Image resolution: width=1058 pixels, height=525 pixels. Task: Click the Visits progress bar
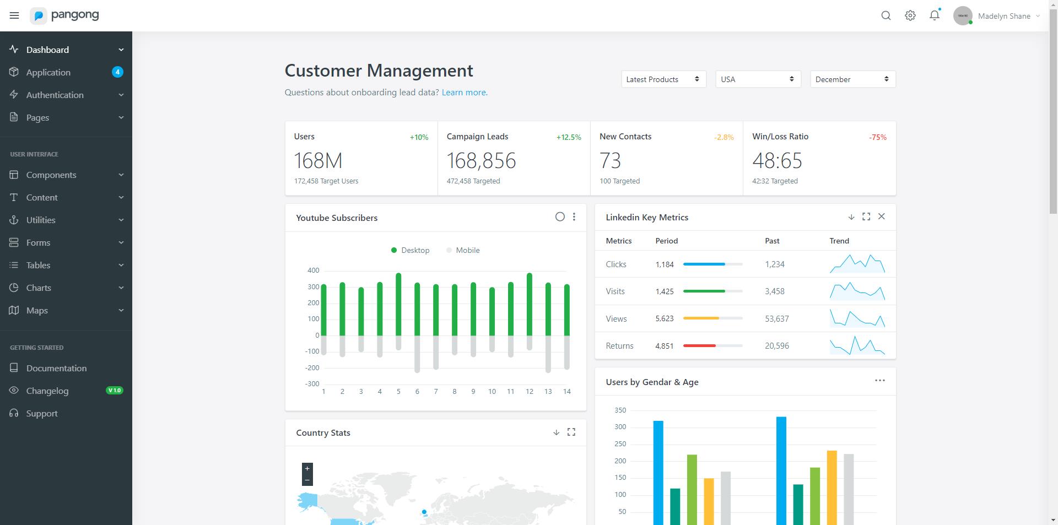coord(713,291)
